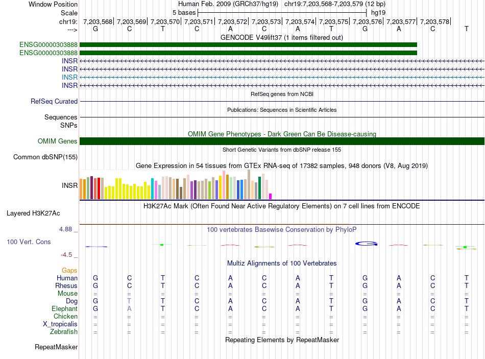Click the Human Feb. 2009 (GRCh37/hg19) header text

click(x=228, y=4)
